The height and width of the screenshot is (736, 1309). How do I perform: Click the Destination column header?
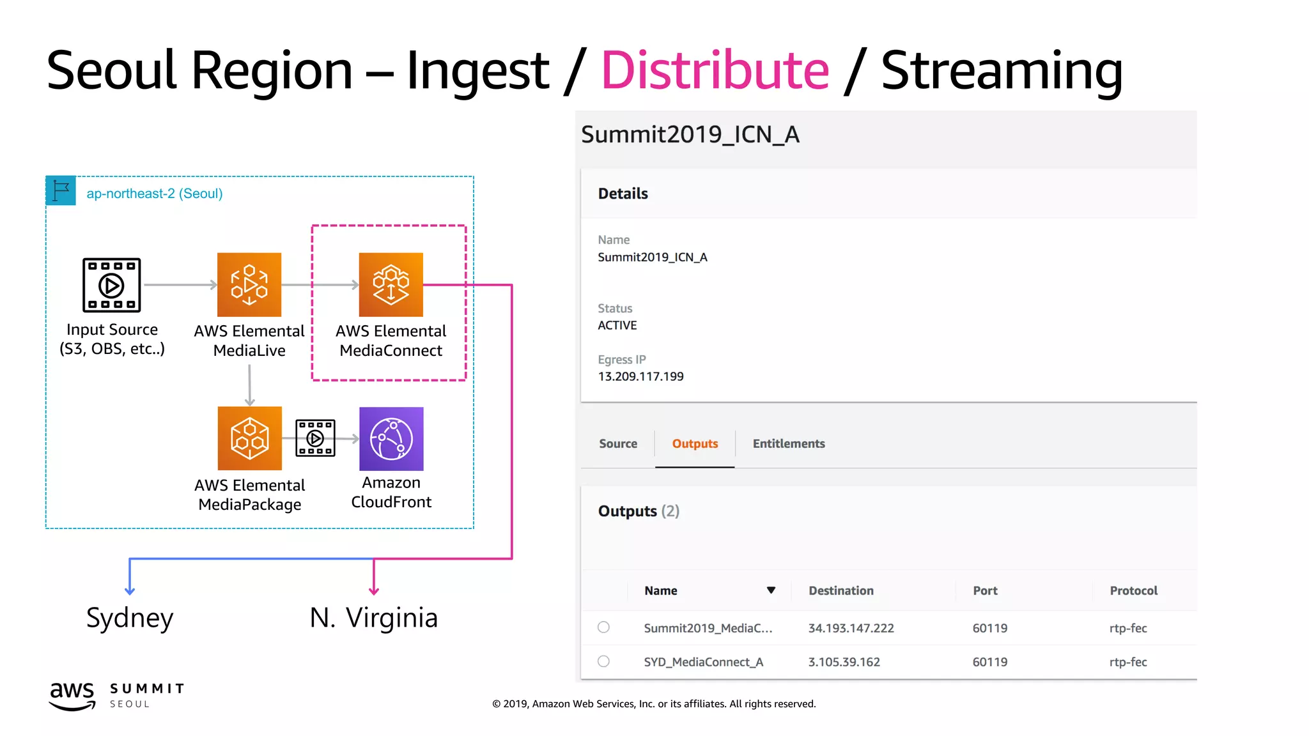(x=841, y=590)
